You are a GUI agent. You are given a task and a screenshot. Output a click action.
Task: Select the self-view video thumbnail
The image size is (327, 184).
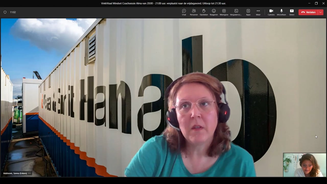pos(305,165)
